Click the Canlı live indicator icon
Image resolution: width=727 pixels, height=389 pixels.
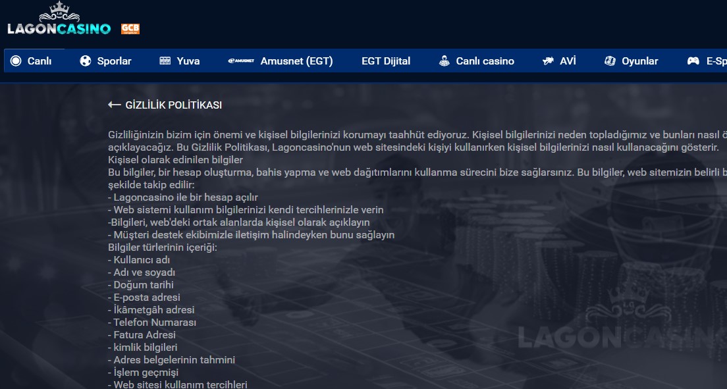point(14,61)
